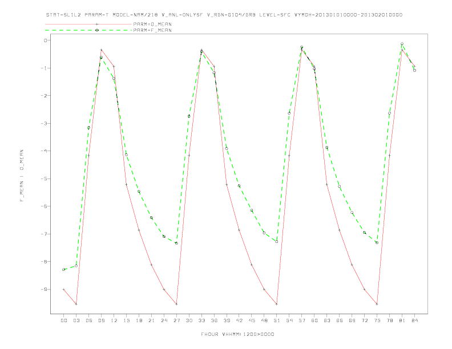Viewport: 452px width, 349px height.
Task: Pick x-axis tick label 36
Action: [x=214, y=320]
